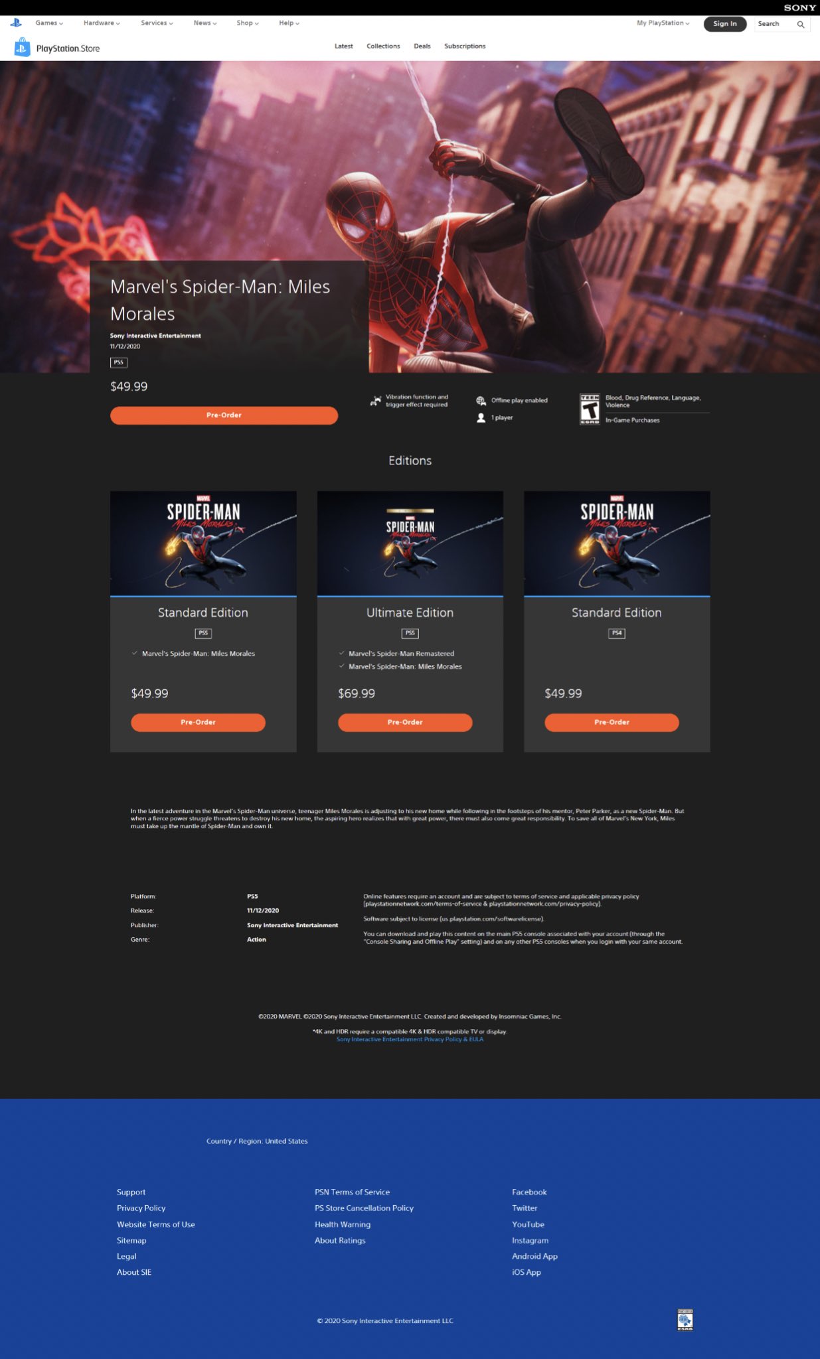The image size is (820, 1359).
Task: Click the Sign In button
Action: [725, 24]
